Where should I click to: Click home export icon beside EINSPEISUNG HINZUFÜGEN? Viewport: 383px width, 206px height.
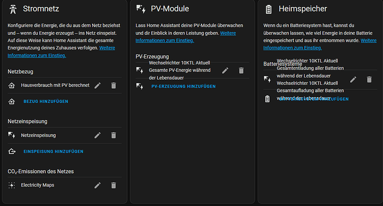click(x=12, y=152)
